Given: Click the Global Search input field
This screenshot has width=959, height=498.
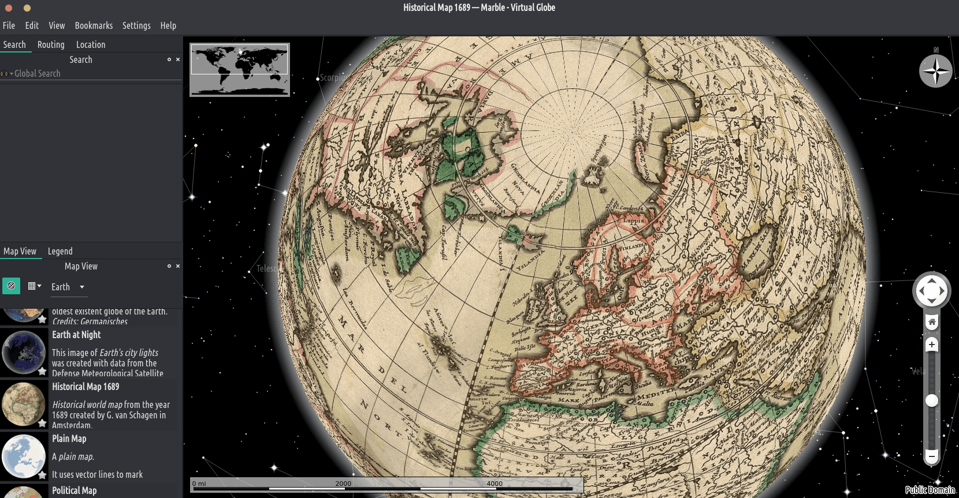Looking at the screenshot, I should (95, 74).
